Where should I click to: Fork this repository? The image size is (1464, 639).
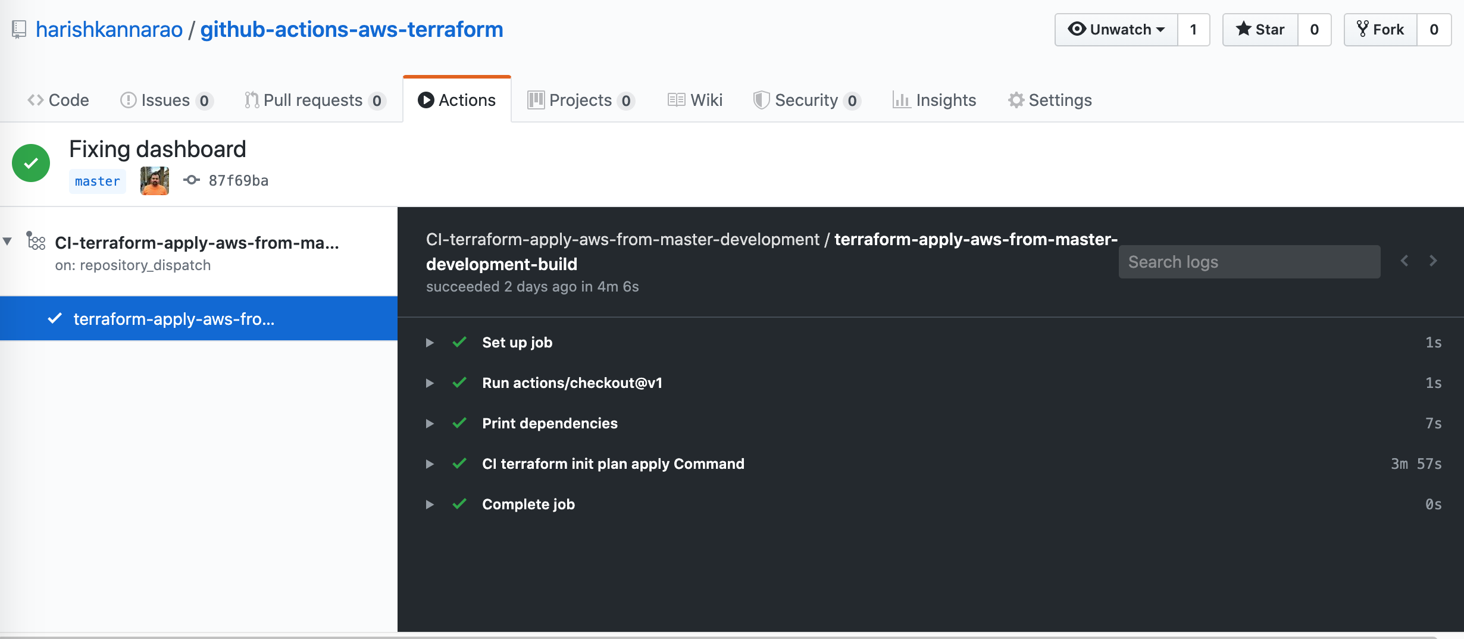pos(1380,29)
